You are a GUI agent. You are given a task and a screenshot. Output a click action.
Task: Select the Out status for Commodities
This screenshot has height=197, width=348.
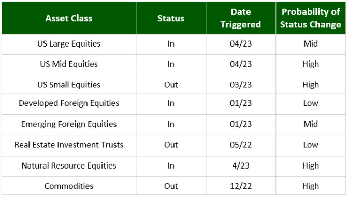pos(171,186)
